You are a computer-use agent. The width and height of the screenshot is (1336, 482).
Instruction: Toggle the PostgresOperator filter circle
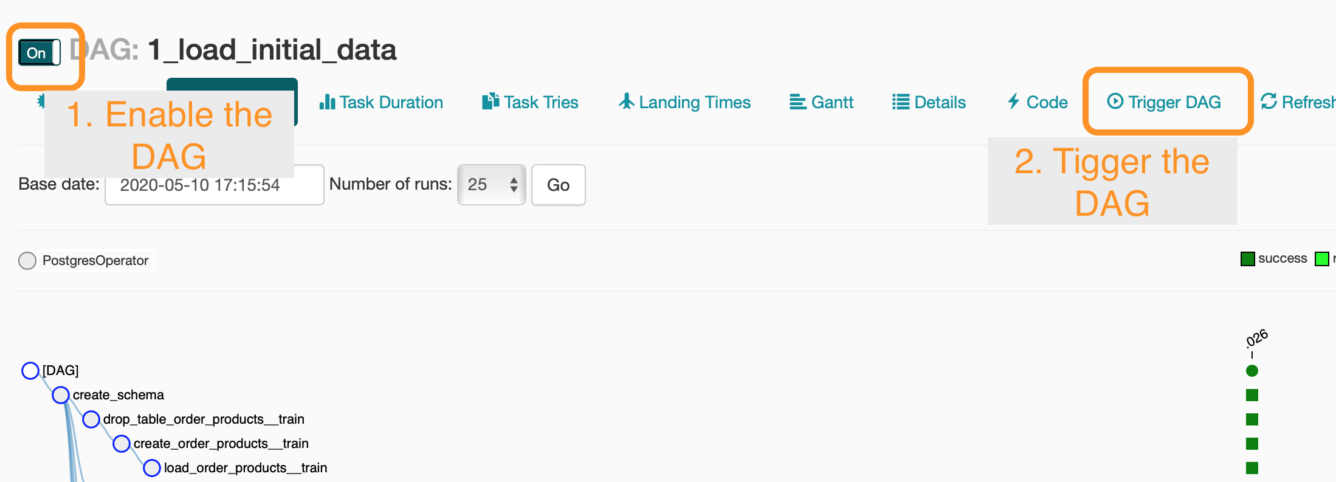(x=27, y=260)
